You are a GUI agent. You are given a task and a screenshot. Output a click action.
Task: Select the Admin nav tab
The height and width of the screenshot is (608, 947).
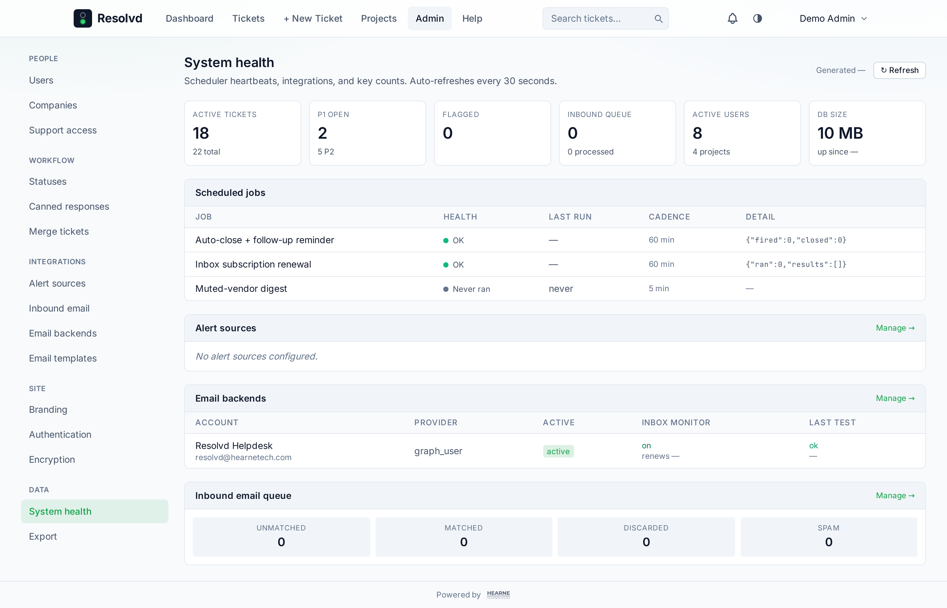click(x=429, y=18)
